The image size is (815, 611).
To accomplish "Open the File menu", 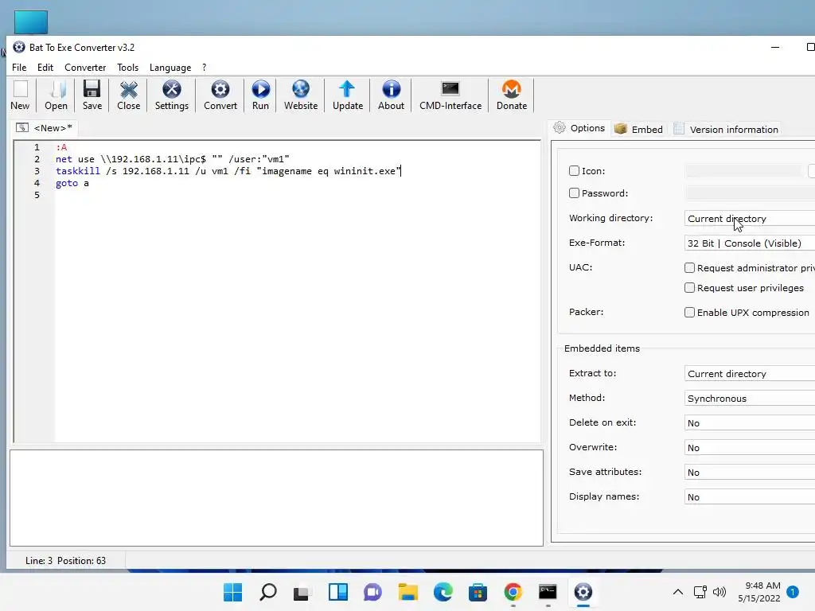I will 19,68.
